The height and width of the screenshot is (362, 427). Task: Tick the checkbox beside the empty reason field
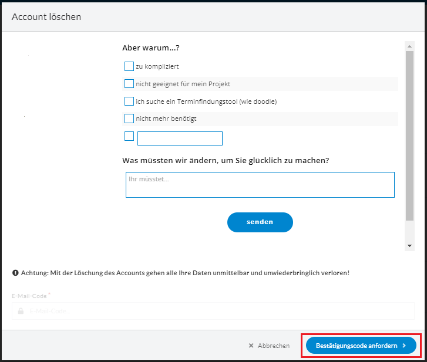pyautogui.click(x=129, y=137)
